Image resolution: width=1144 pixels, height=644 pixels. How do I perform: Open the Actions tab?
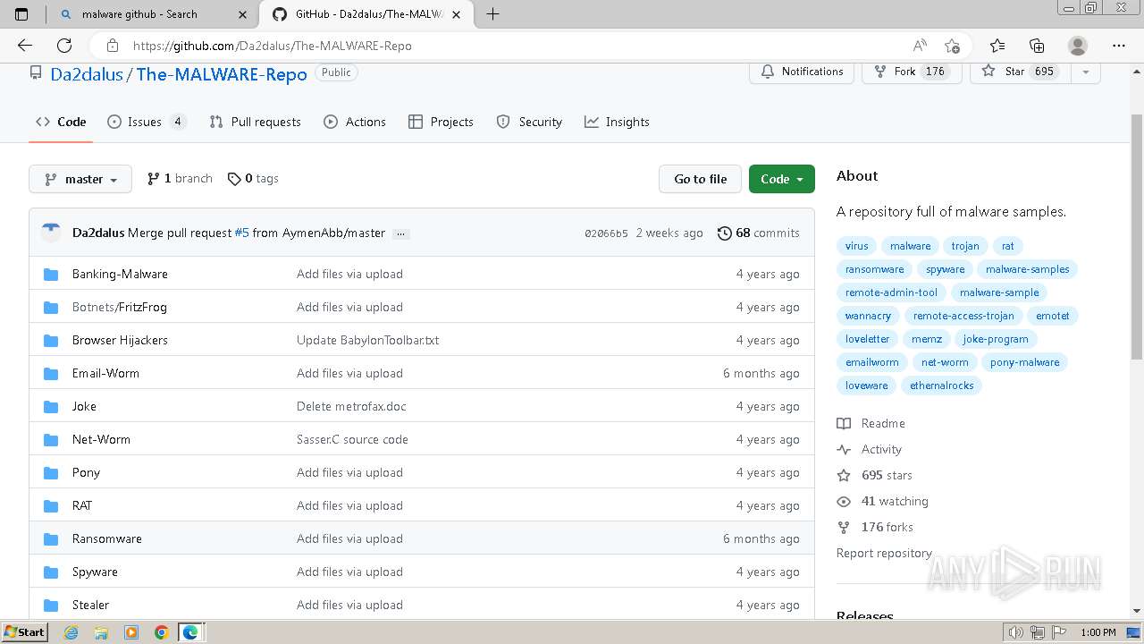click(x=355, y=122)
